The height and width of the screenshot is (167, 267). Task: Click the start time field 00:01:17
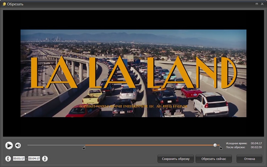(x=19, y=159)
